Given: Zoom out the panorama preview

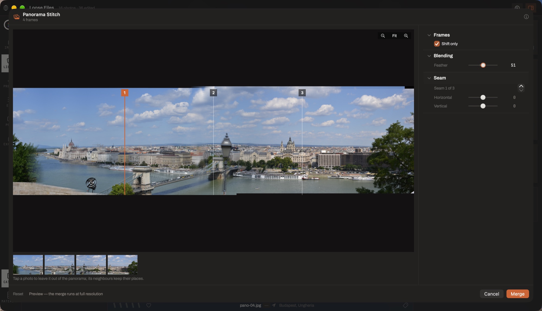Looking at the screenshot, I should 383,36.
